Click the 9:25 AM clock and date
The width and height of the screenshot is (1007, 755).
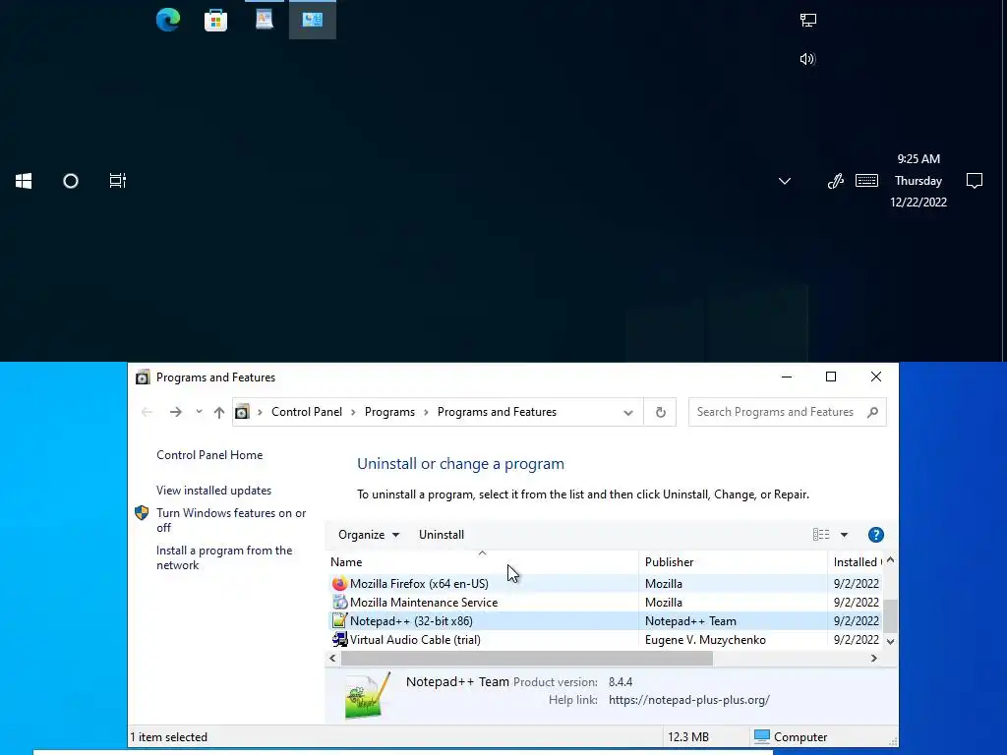pyautogui.click(x=918, y=181)
